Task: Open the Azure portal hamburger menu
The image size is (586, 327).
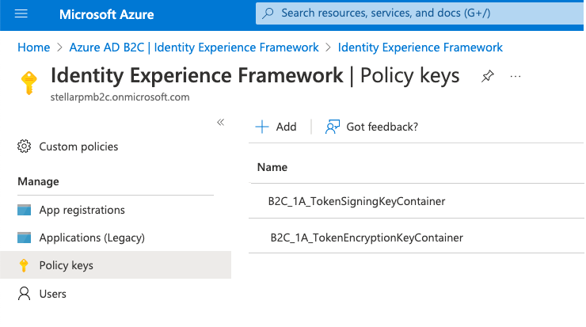Action: tap(21, 14)
